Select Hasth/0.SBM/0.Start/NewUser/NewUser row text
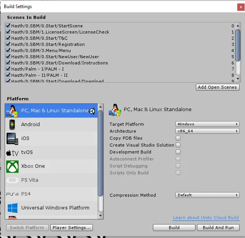Viewport: 245px width, 238px height. (x=55, y=57)
